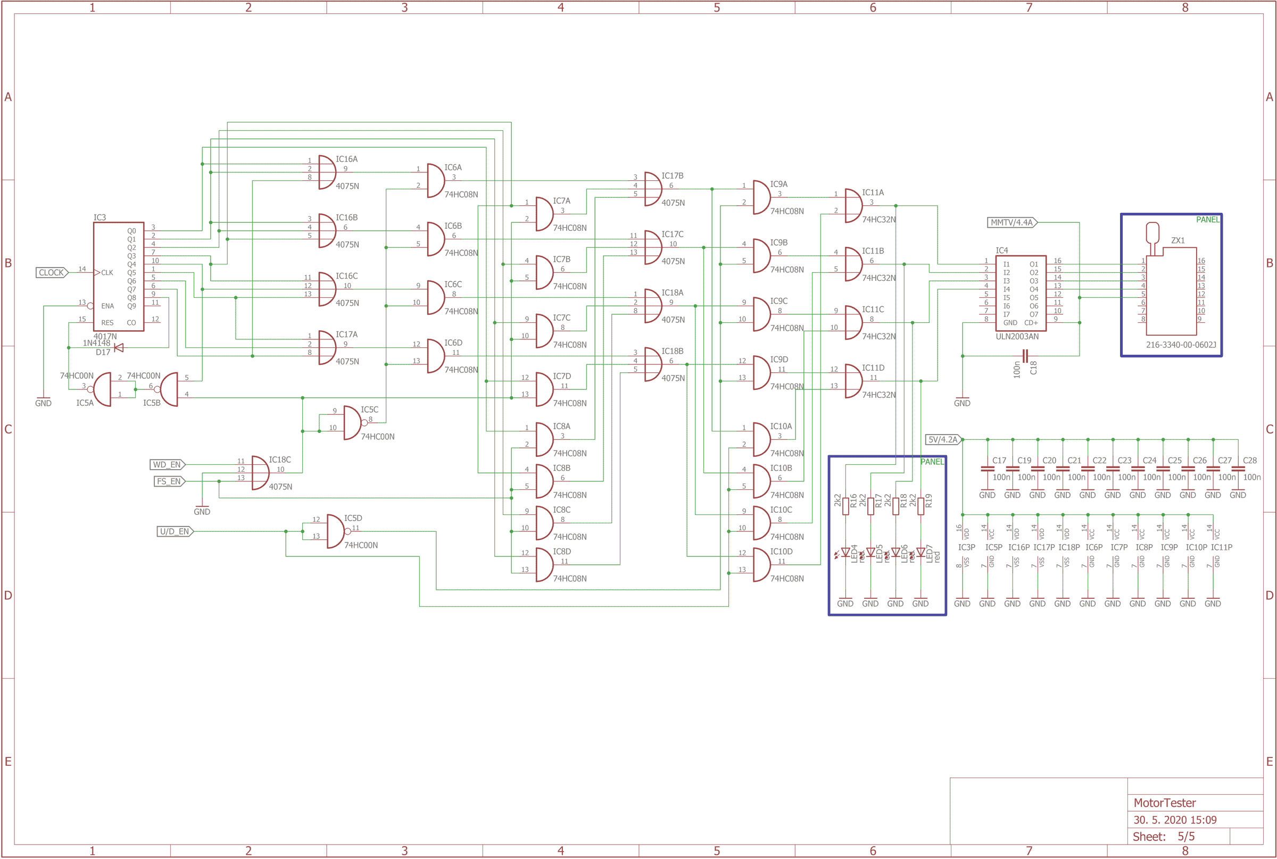Image resolution: width=1277 pixels, height=859 pixels.
Task: Toggle the CLOCK input net flag
Action: (x=51, y=272)
